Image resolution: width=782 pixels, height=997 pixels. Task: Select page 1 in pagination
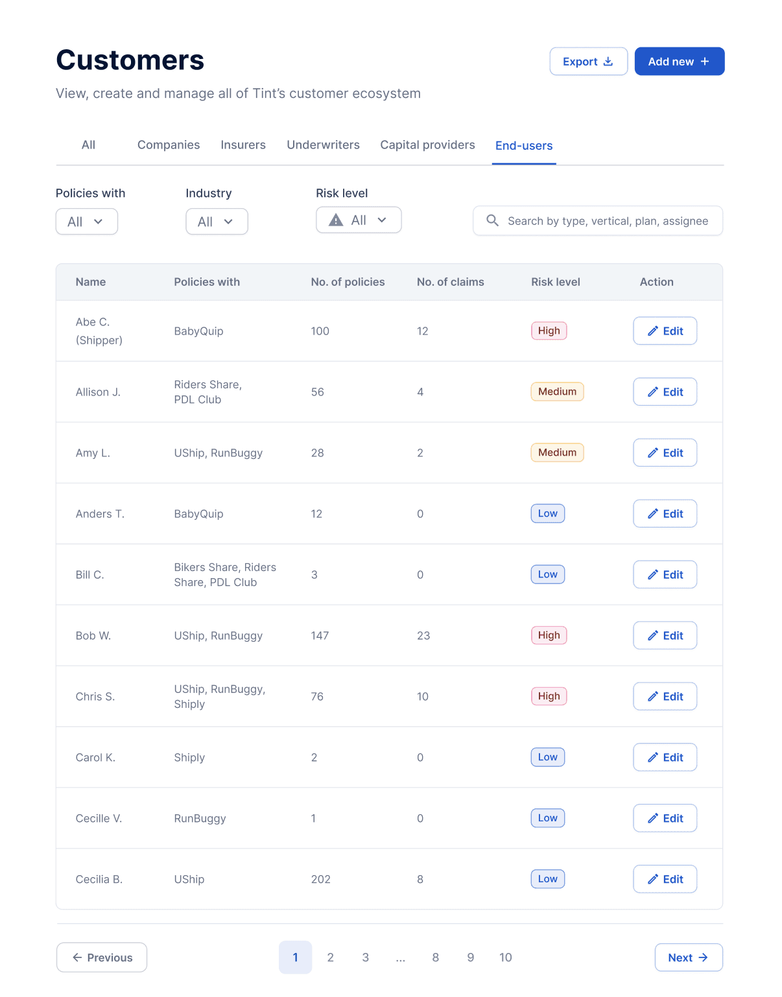tap(296, 957)
